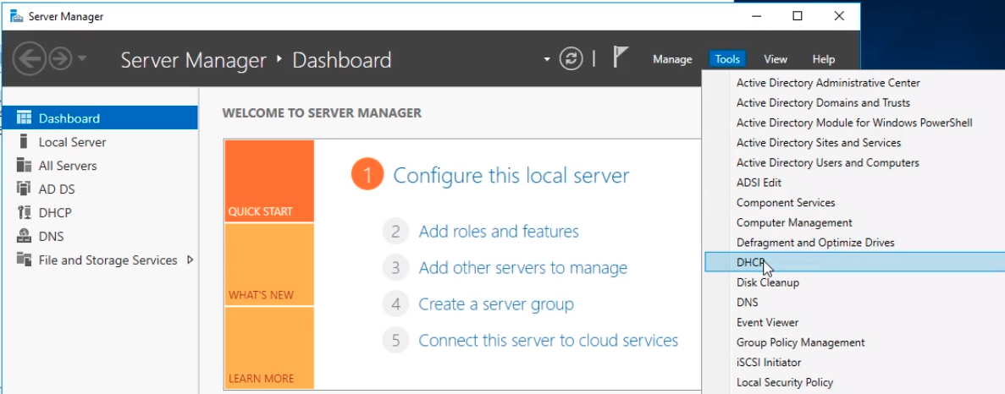This screenshot has width=1005, height=394.
Task: Click the Server Manager title bar icon
Action: (x=16, y=16)
